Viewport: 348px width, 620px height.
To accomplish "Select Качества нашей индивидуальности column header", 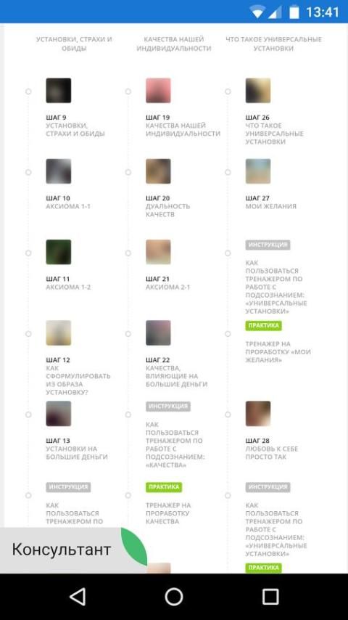I will point(174,44).
